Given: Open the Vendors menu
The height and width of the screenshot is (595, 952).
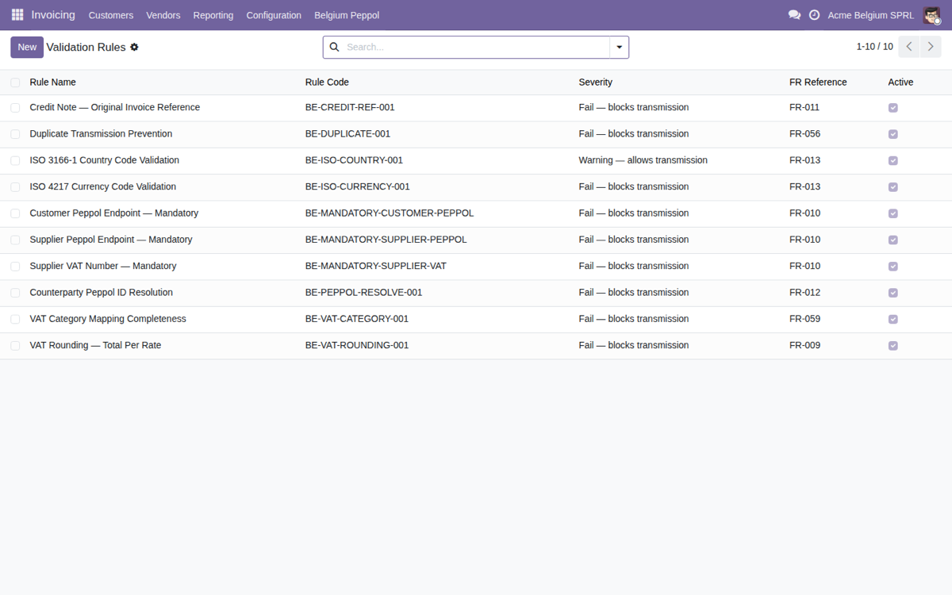Looking at the screenshot, I should 163,15.
